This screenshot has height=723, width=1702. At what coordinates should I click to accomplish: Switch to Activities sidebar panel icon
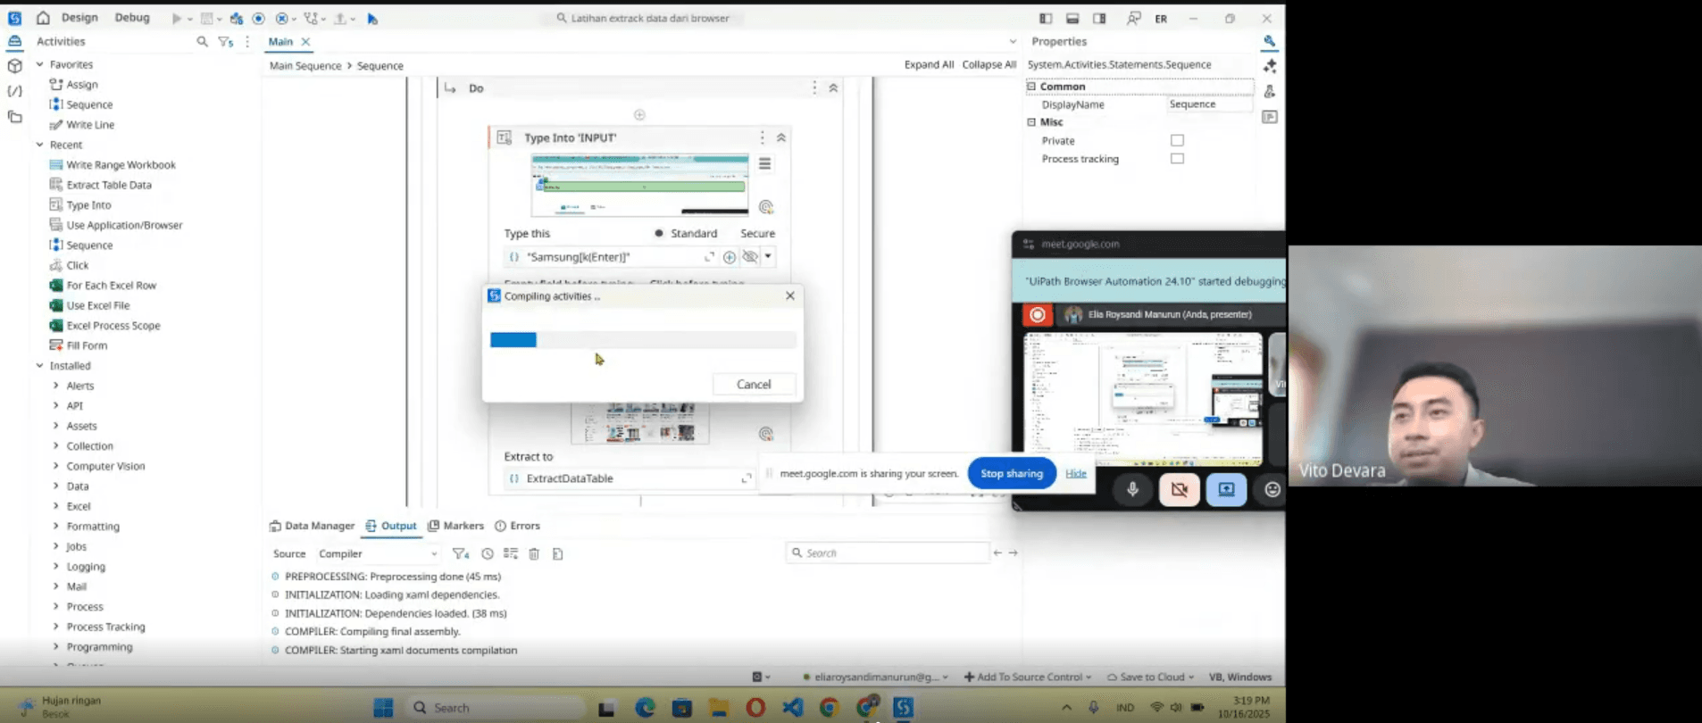14,41
